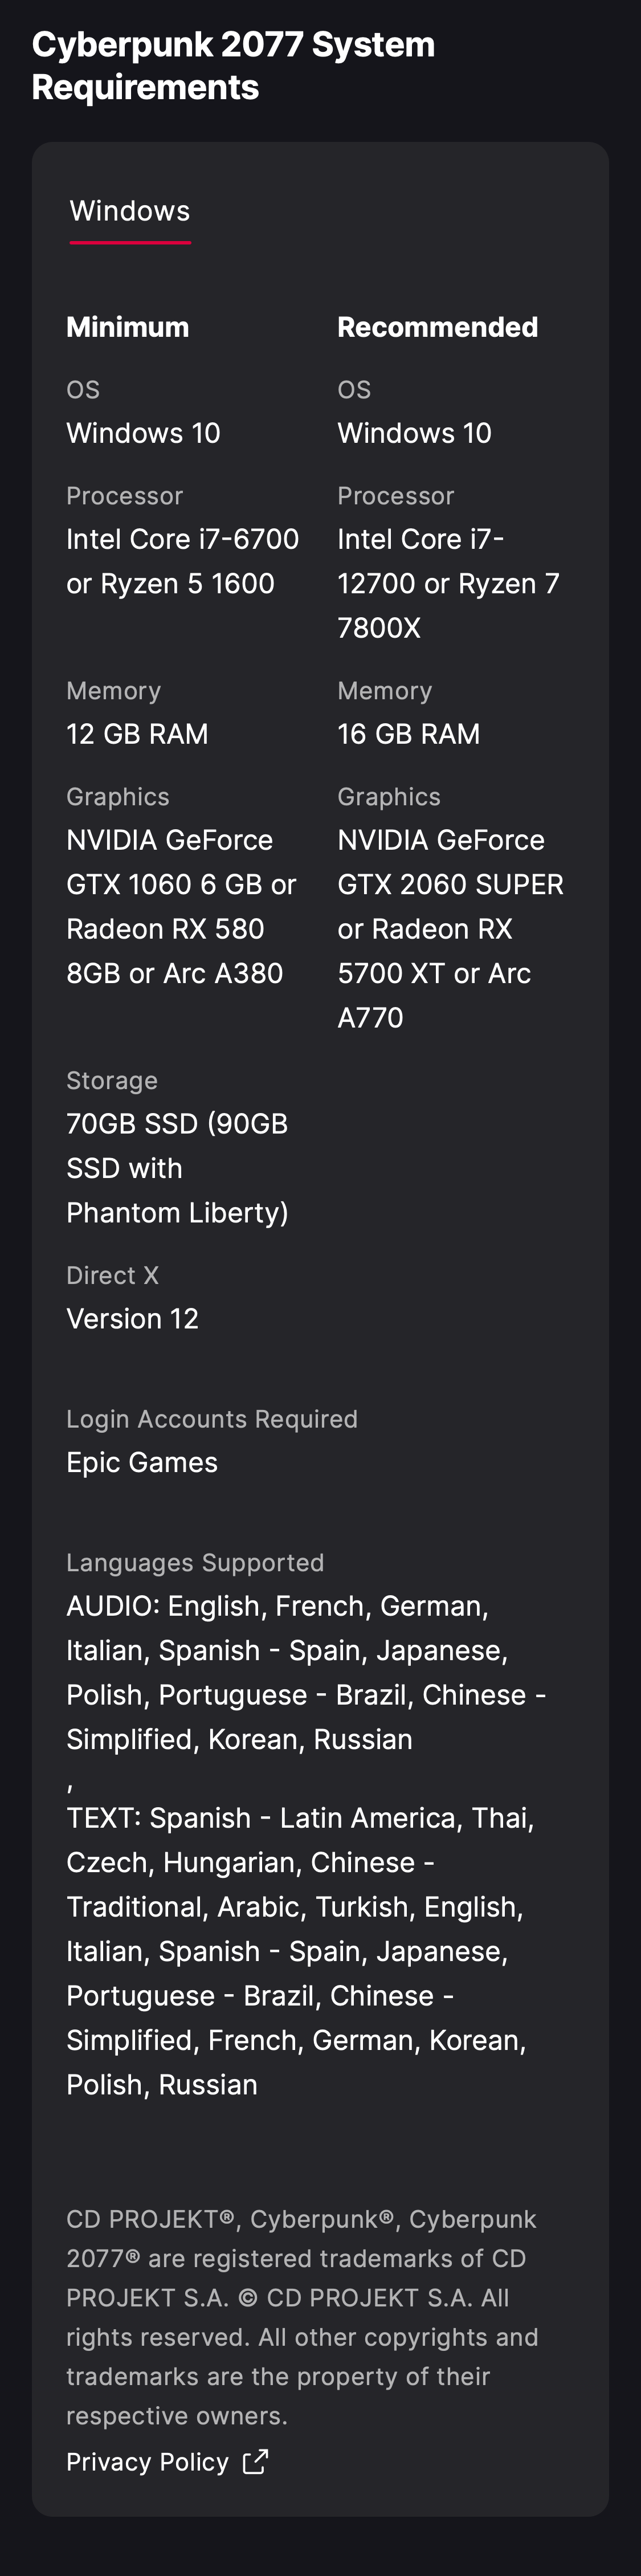The image size is (641, 2576).
Task: Click the Languages Supported section label
Action: pyautogui.click(x=195, y=1562)
